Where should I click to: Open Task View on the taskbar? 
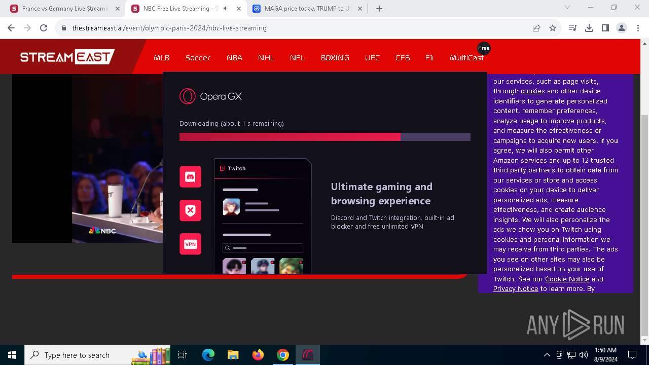[x=183, y=355]
